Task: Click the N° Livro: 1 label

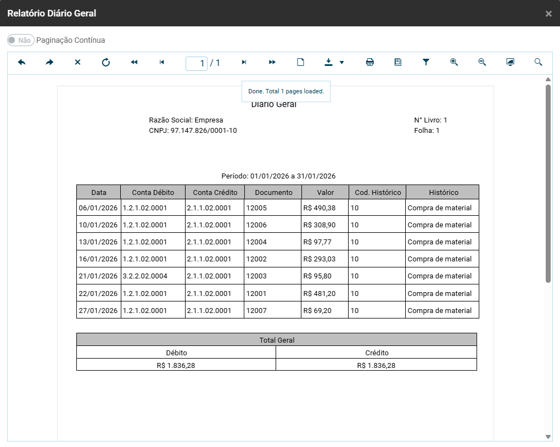Action: [x=431, y=120]
